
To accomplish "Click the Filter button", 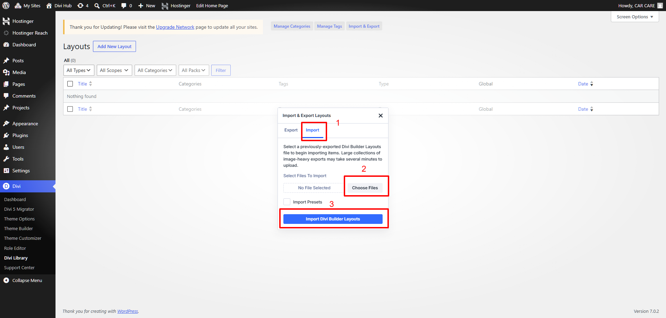I will point(221,70).
